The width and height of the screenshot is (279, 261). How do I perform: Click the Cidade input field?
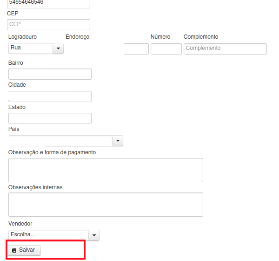[50, 96]
